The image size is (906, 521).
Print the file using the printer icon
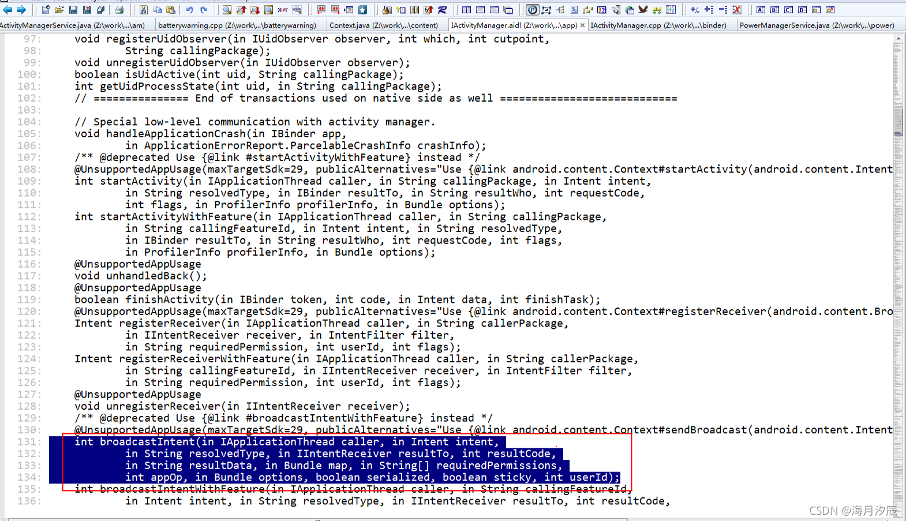click(x=119, y=10)
